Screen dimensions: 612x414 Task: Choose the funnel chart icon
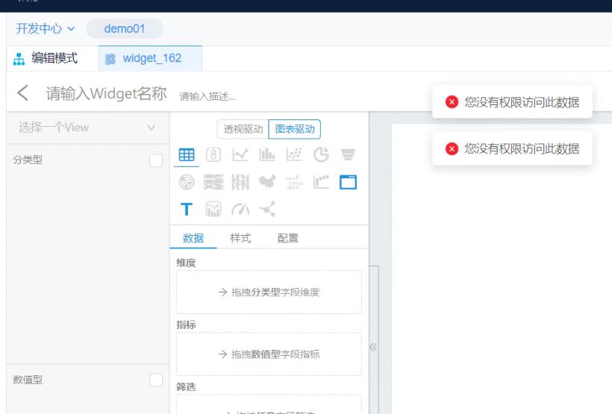pyautogui.click(x=348, y=155)
